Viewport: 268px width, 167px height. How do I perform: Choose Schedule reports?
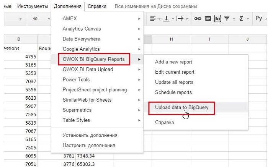coord(196,92)
